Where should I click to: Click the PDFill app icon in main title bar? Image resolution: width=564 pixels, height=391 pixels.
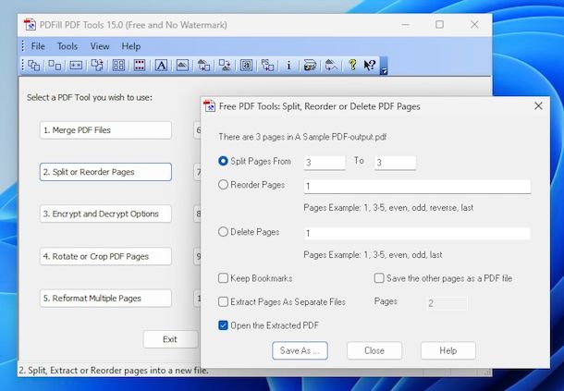point(30,24)
